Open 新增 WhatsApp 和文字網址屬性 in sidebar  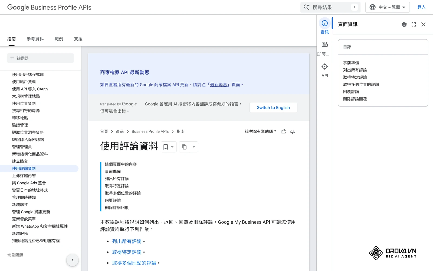click(40, 226)
